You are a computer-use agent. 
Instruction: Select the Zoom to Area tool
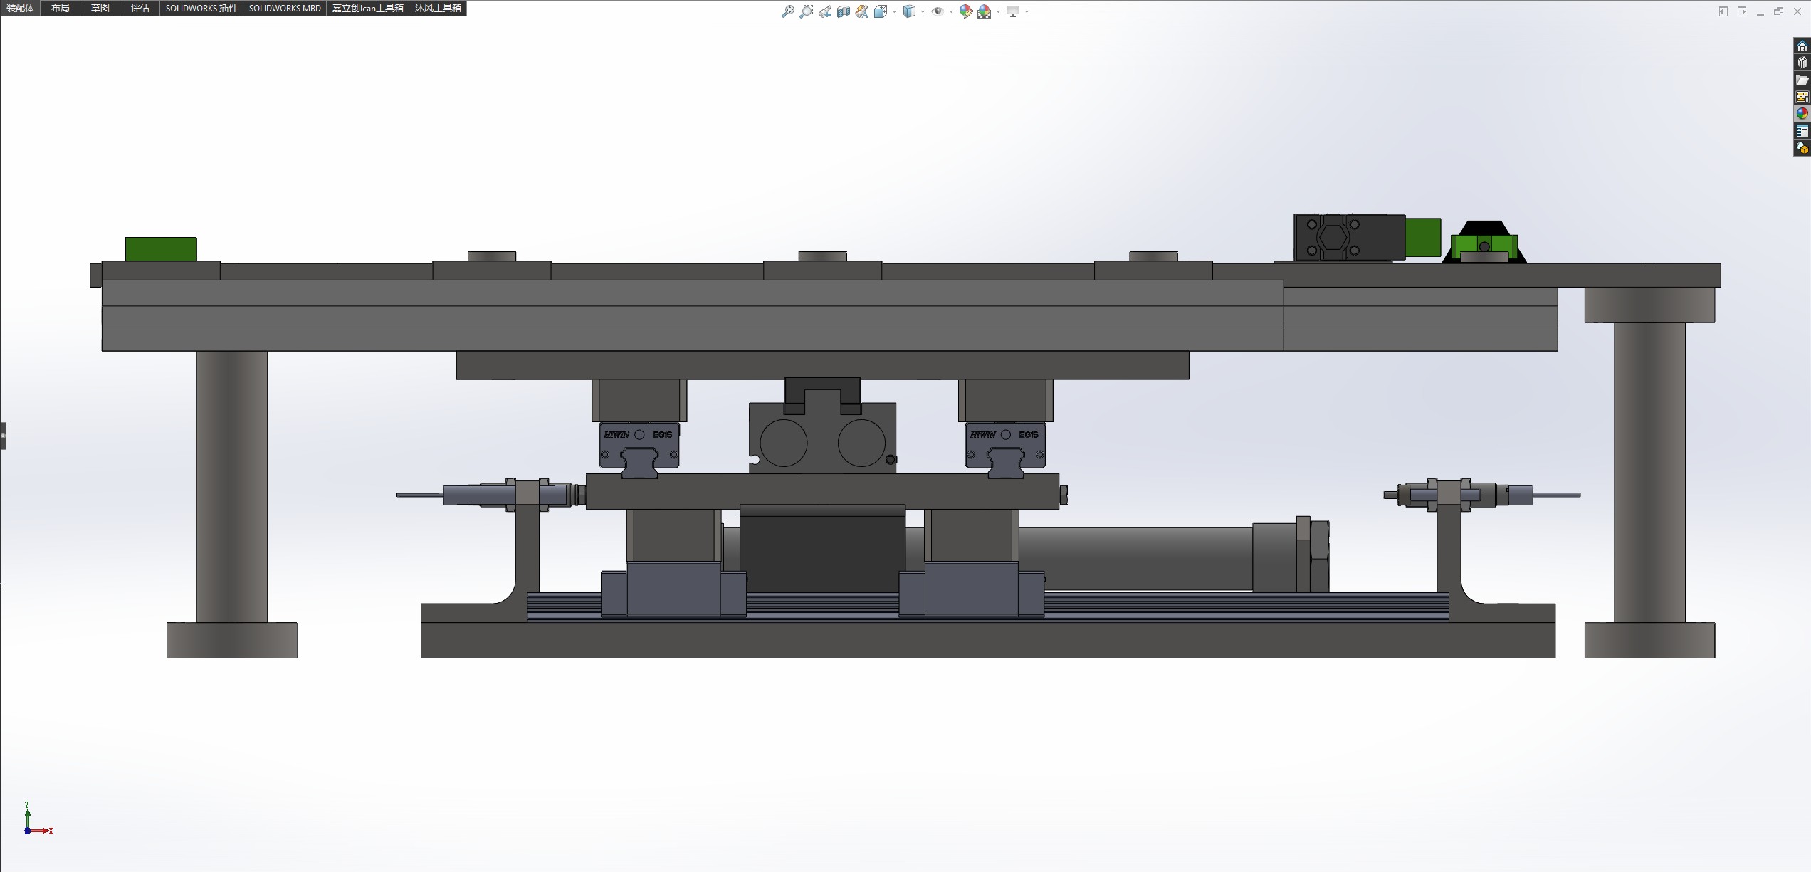coord(806,11)
